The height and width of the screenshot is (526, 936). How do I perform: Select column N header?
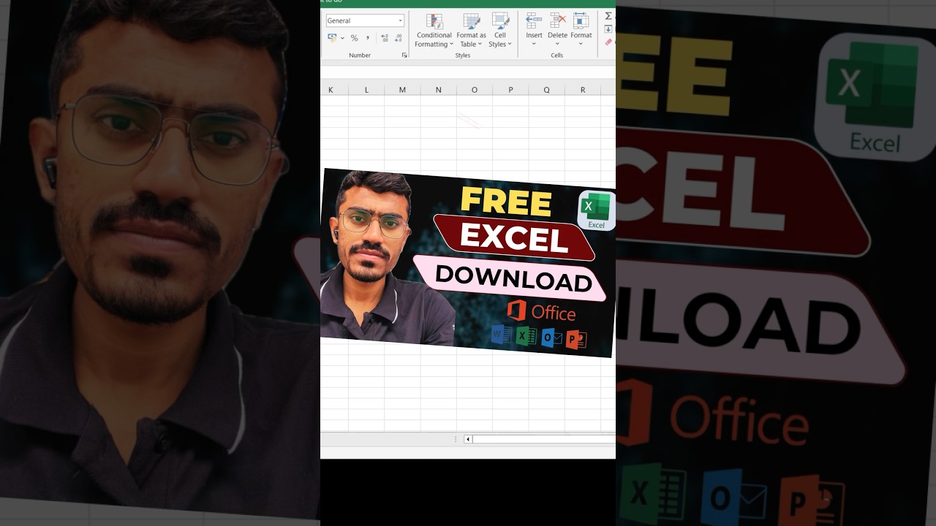438,90
